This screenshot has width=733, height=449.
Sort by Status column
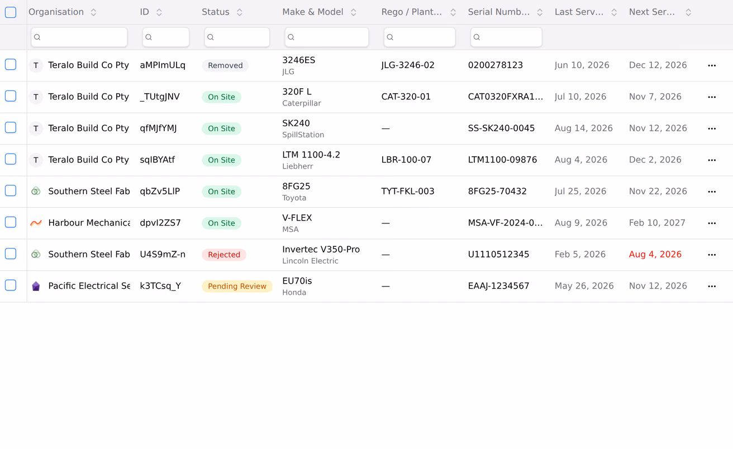click(240, 12)
